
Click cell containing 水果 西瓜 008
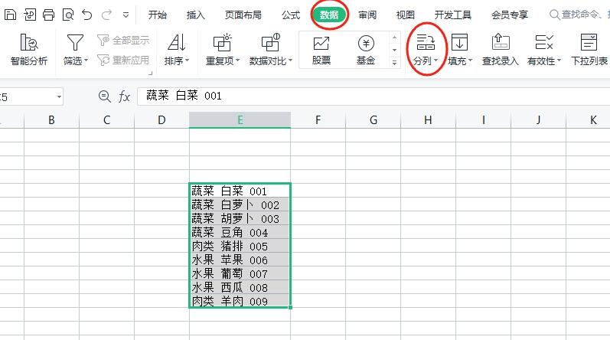tap(240, 287)
